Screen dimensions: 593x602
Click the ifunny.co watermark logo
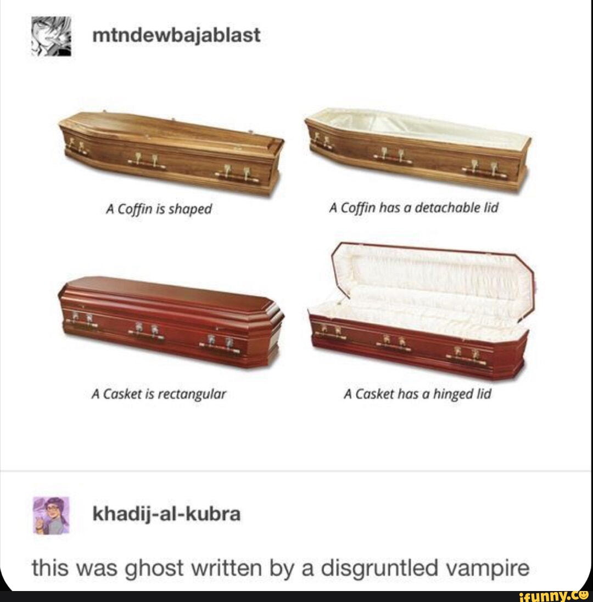click(x=553, y=597)
